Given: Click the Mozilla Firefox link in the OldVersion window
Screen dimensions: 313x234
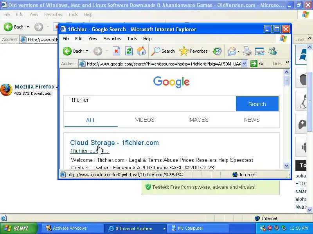Looking at the screenshot, I should [36, 87].
